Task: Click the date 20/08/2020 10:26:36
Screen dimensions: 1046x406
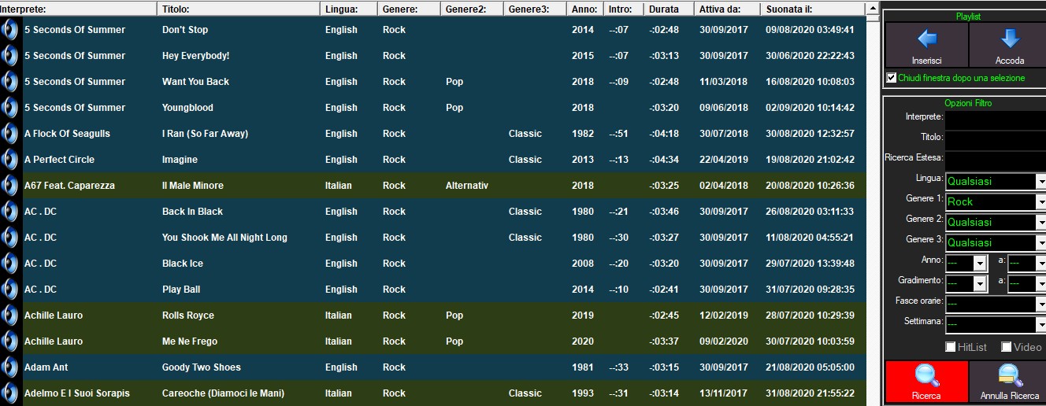Action: pos(810,186)
